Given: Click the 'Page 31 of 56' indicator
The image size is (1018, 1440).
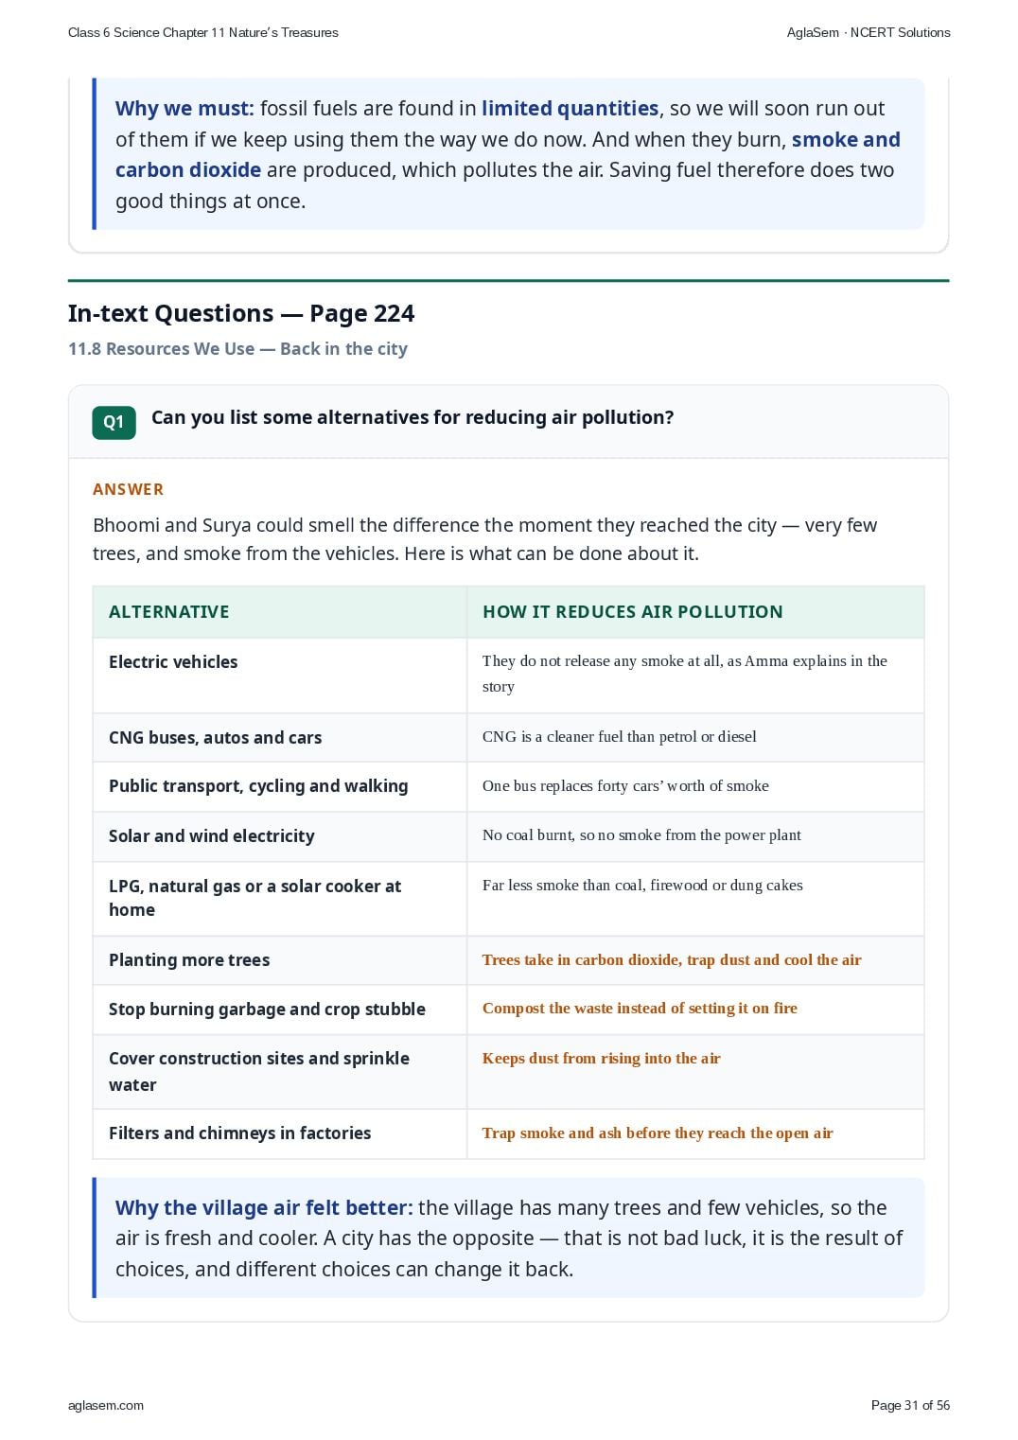Looking at the screenshot, I should (x=910, y=1405).
